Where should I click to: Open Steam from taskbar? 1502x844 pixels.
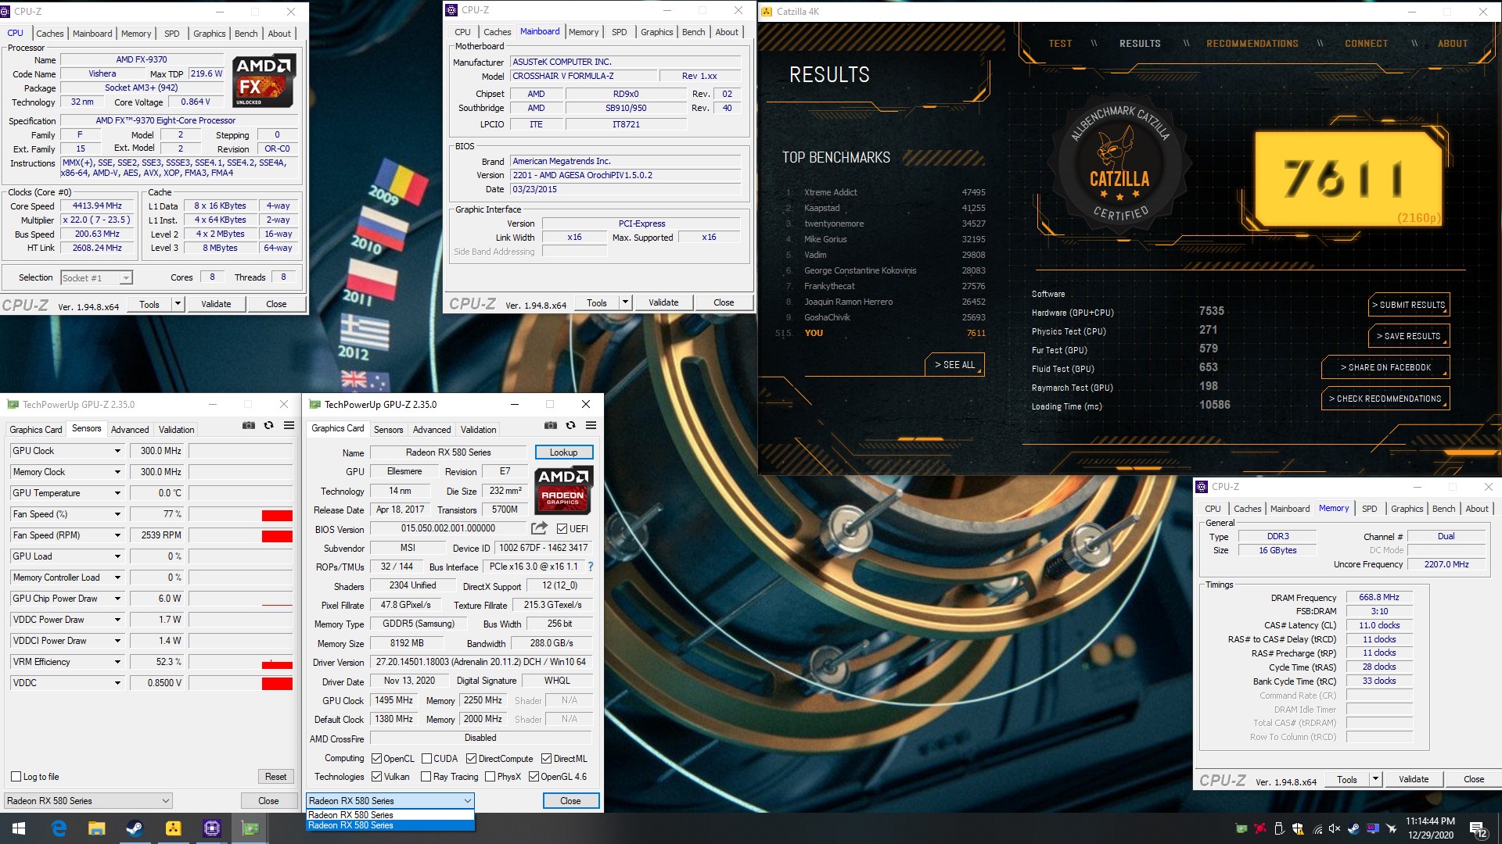click(135, 828)
